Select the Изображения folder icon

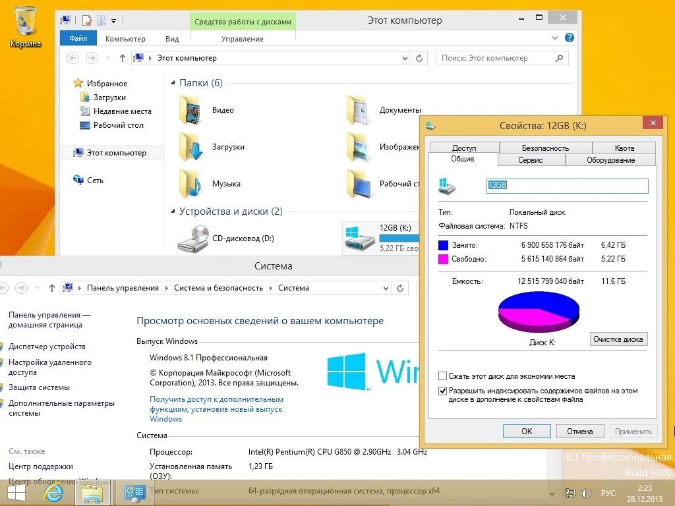click(x=359, y=147)
